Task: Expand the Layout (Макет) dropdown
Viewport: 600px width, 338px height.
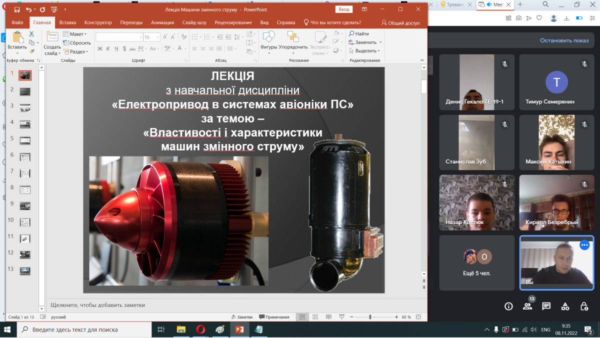Action: (74, 34)
